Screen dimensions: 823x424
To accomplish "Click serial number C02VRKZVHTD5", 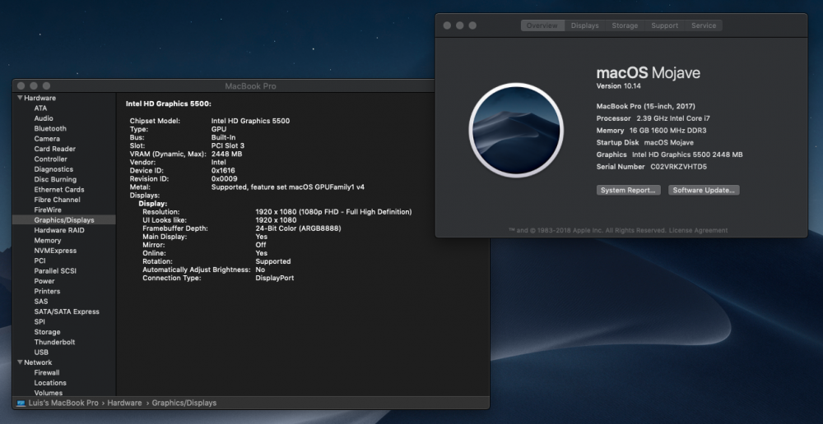I will click(679, 167).
